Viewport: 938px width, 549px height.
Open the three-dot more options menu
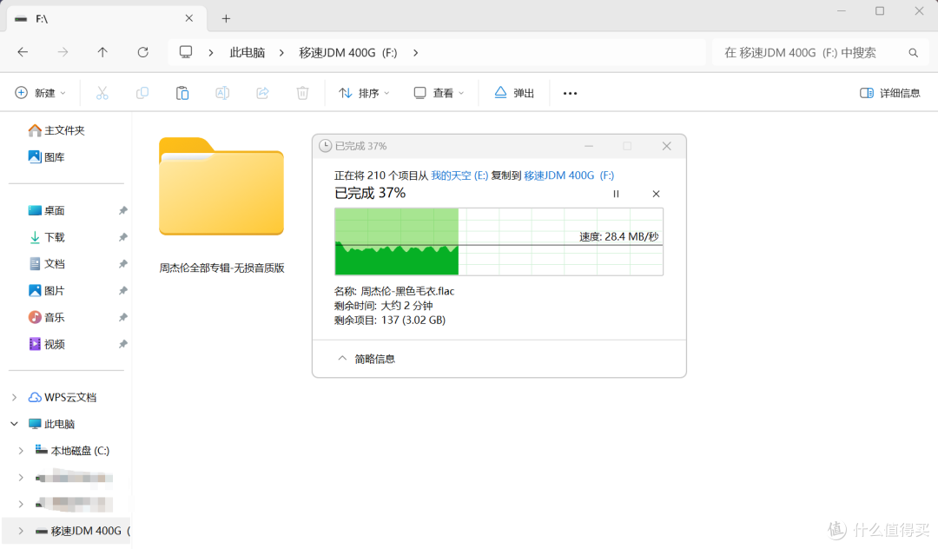pos(570,93)
